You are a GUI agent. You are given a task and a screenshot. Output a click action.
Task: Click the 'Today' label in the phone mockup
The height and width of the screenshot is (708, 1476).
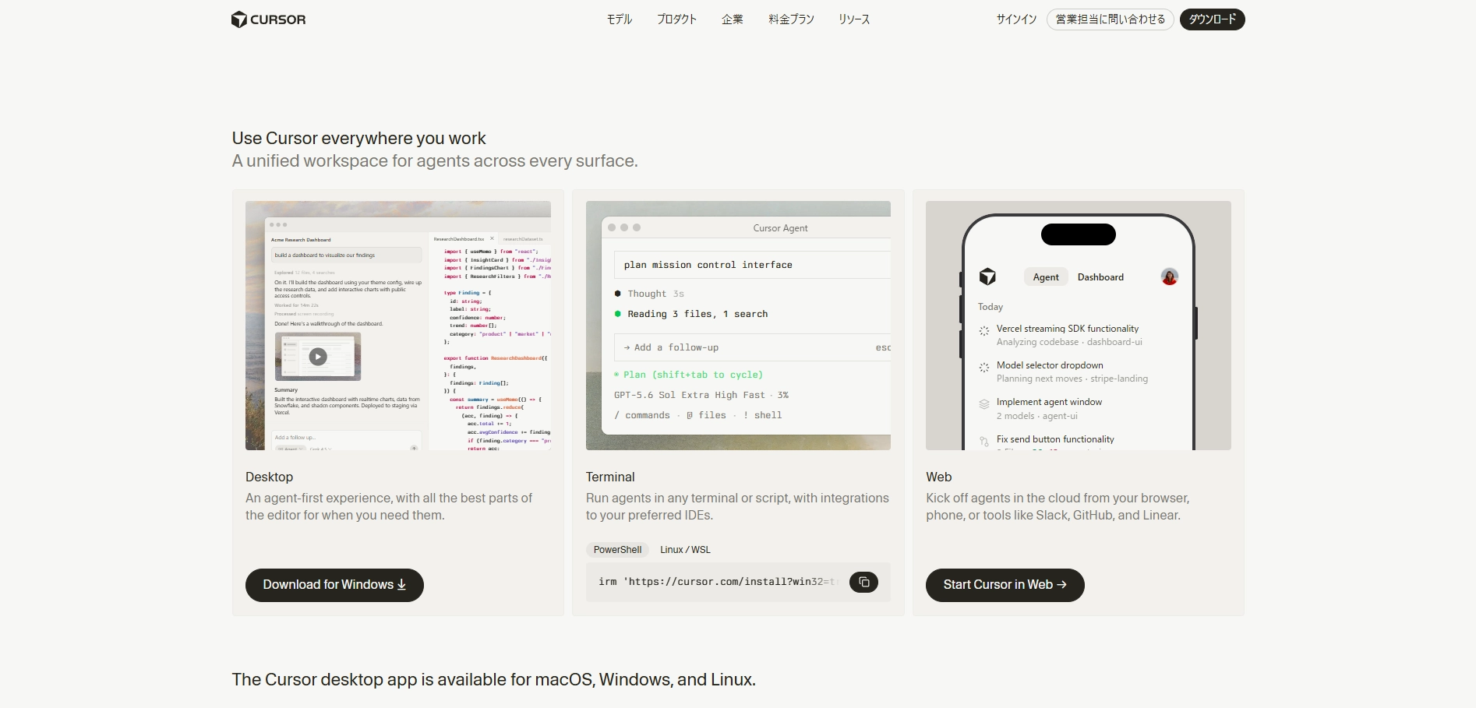[990, 307]
